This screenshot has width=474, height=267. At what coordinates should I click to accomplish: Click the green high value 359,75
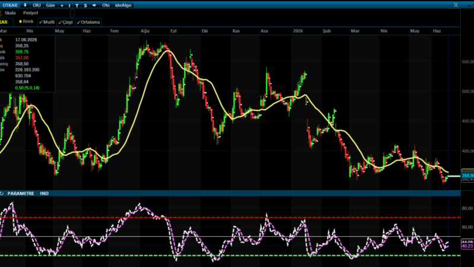pyautogui.click(x=22, y=52)
